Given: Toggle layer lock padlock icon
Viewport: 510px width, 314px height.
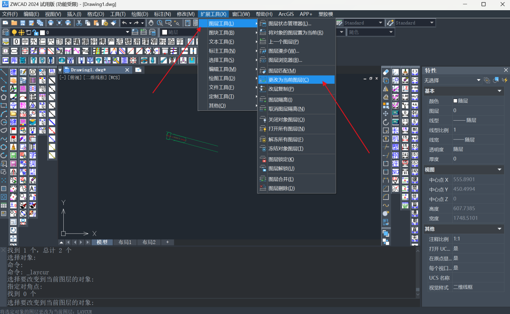Looking at the screenshot, I should 35,32.
